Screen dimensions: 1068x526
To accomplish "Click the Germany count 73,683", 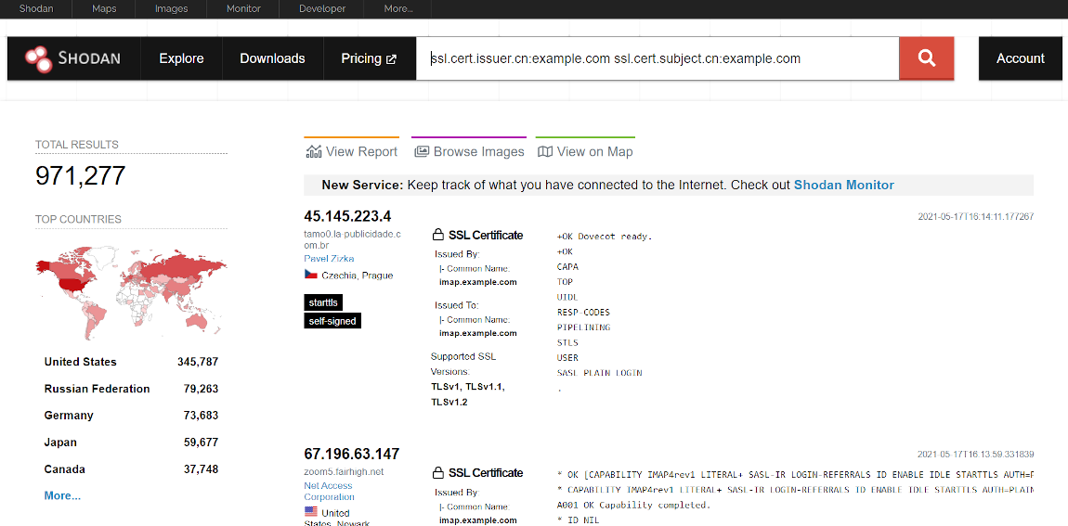I will pos(201,416).
